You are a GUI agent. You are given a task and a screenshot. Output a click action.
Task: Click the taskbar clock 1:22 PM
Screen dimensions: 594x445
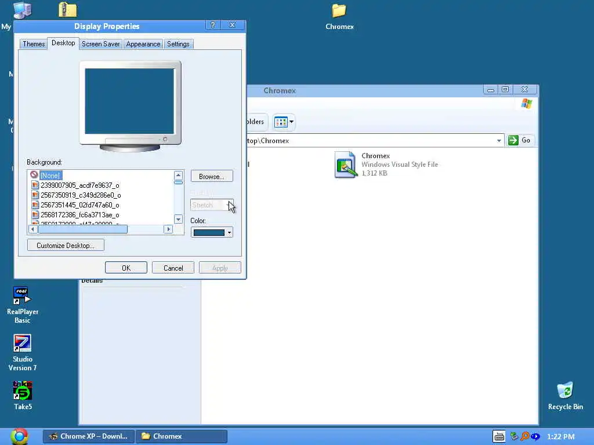pos(561,436)
